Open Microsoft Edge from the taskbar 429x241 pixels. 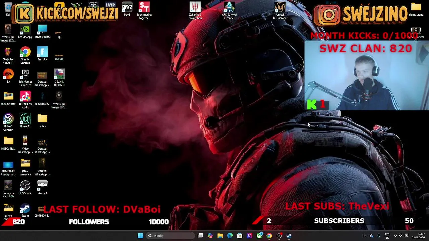pos(230,236)
